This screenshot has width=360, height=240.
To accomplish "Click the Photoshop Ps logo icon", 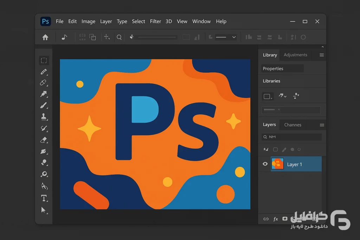I will click(x=45, y=21).
